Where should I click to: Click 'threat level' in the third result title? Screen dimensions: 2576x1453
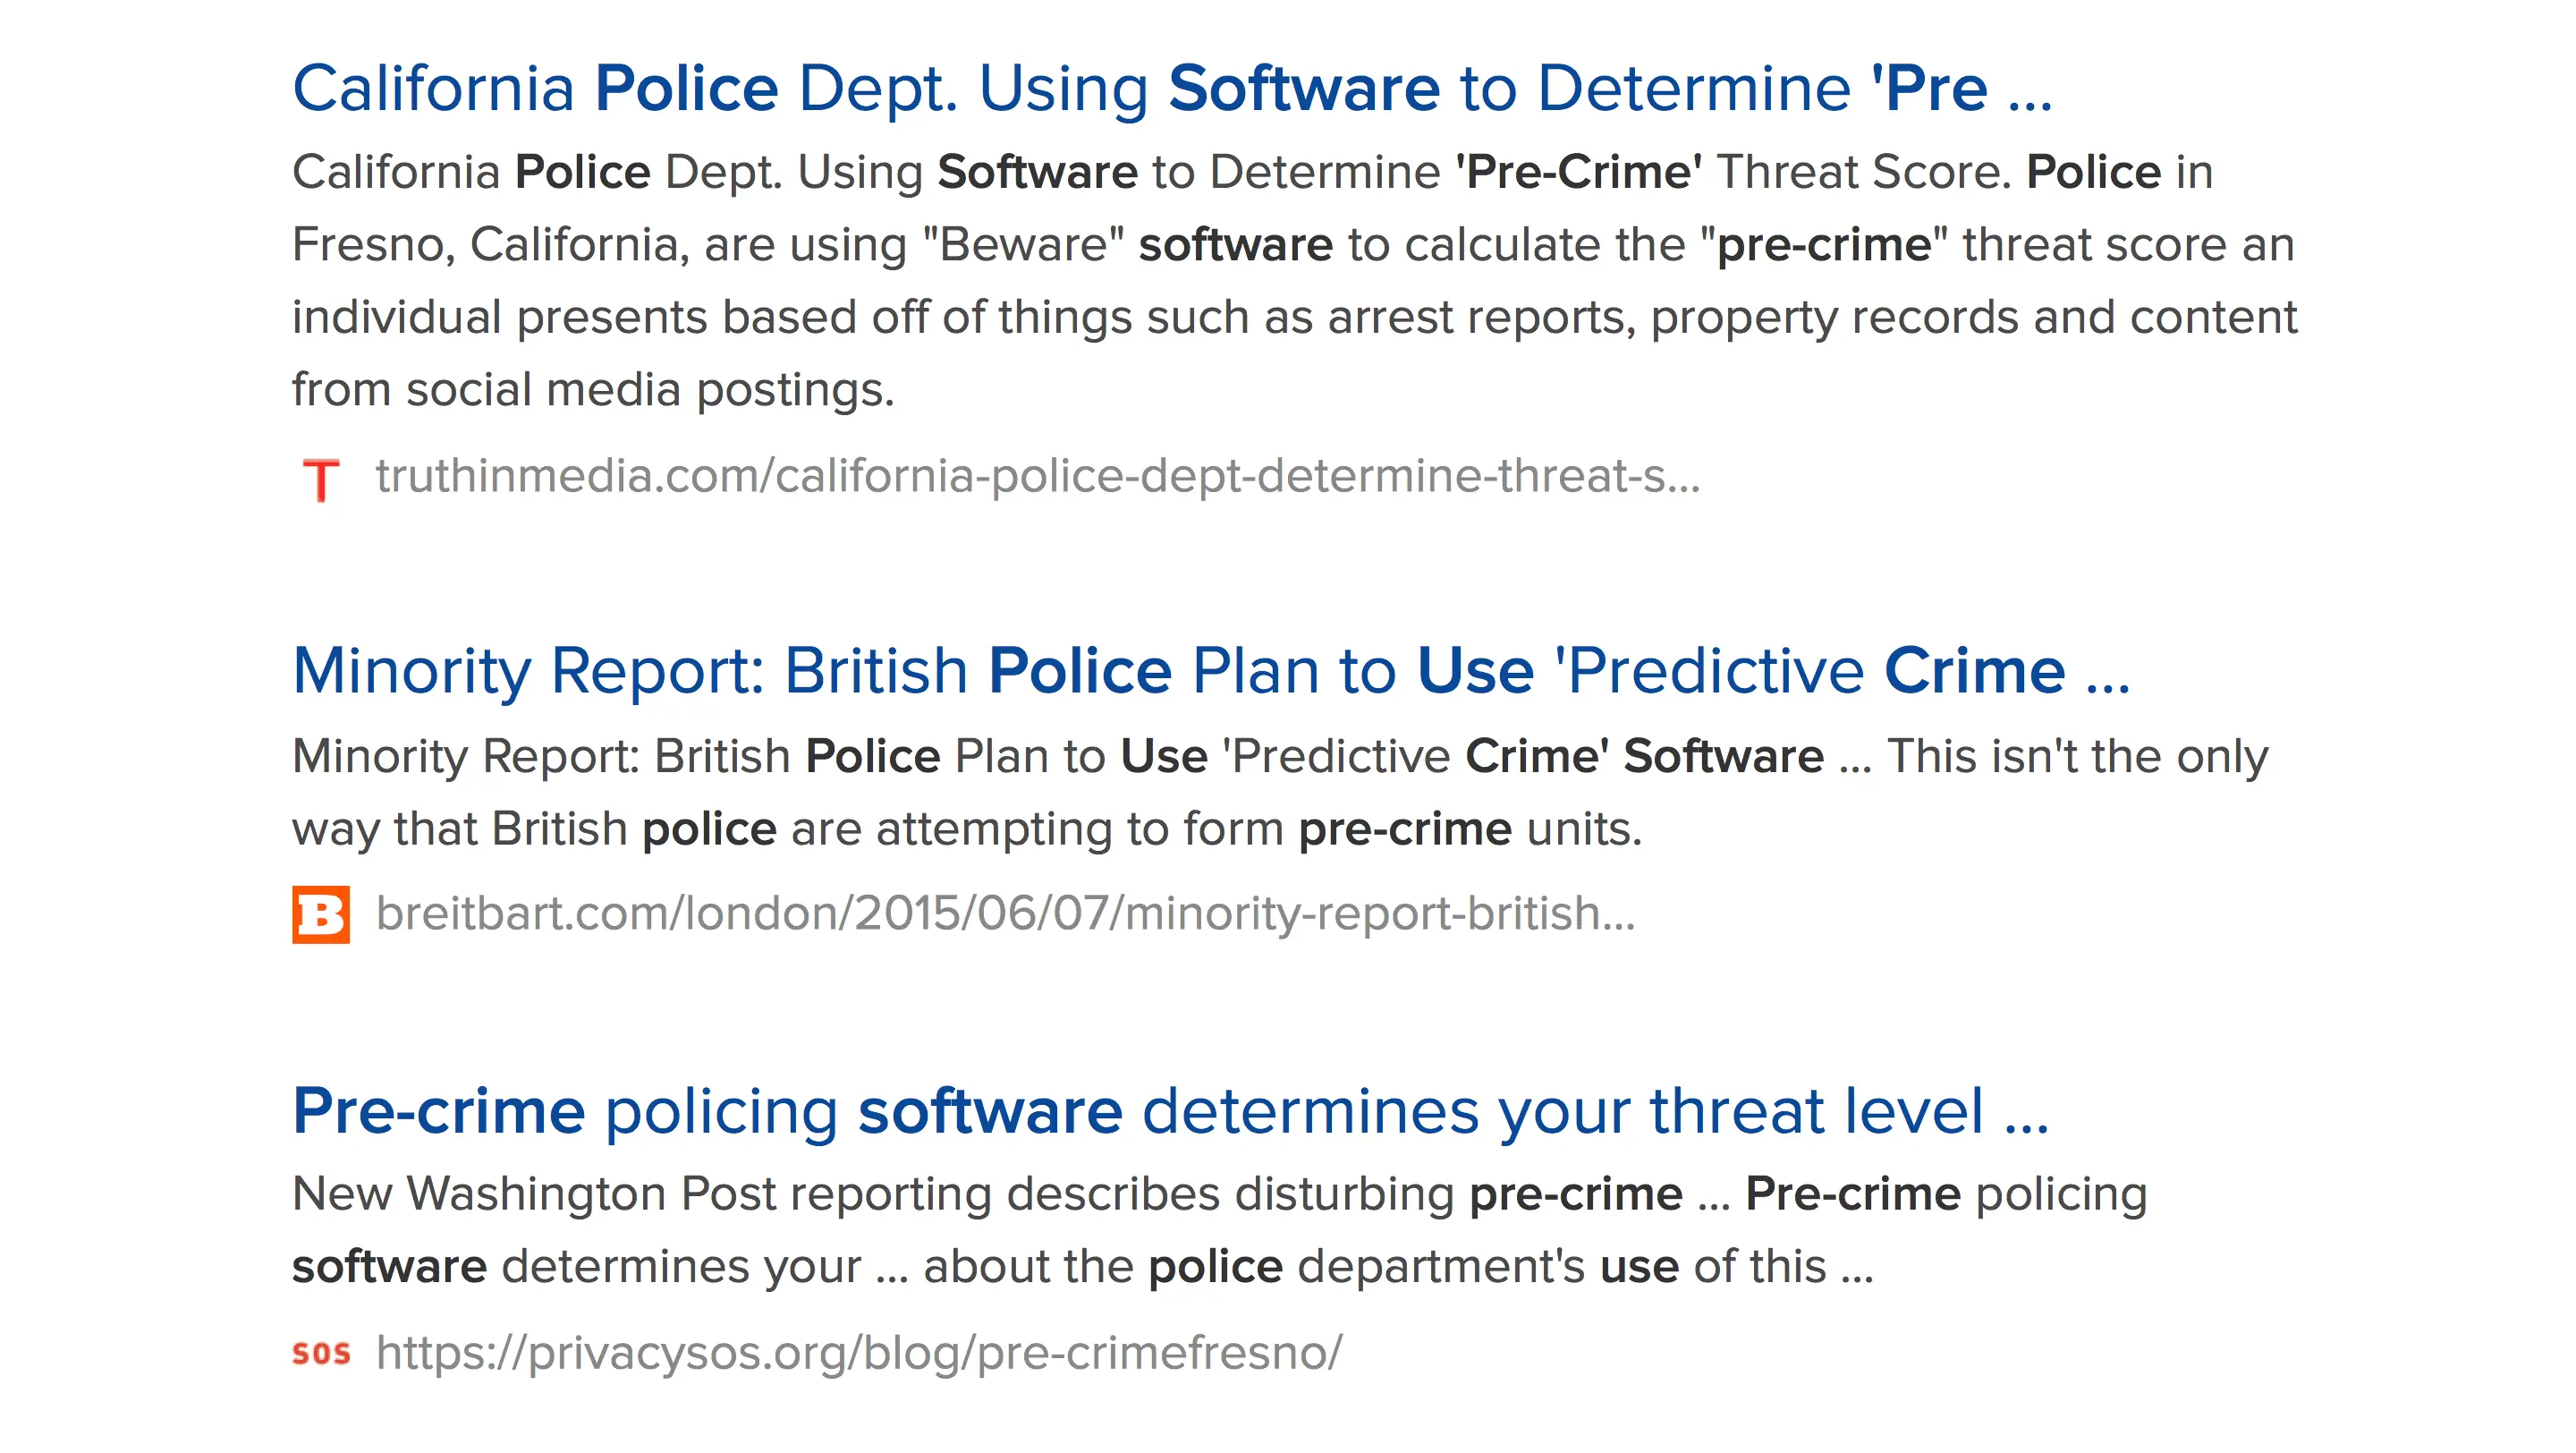click(1815, 1110)
